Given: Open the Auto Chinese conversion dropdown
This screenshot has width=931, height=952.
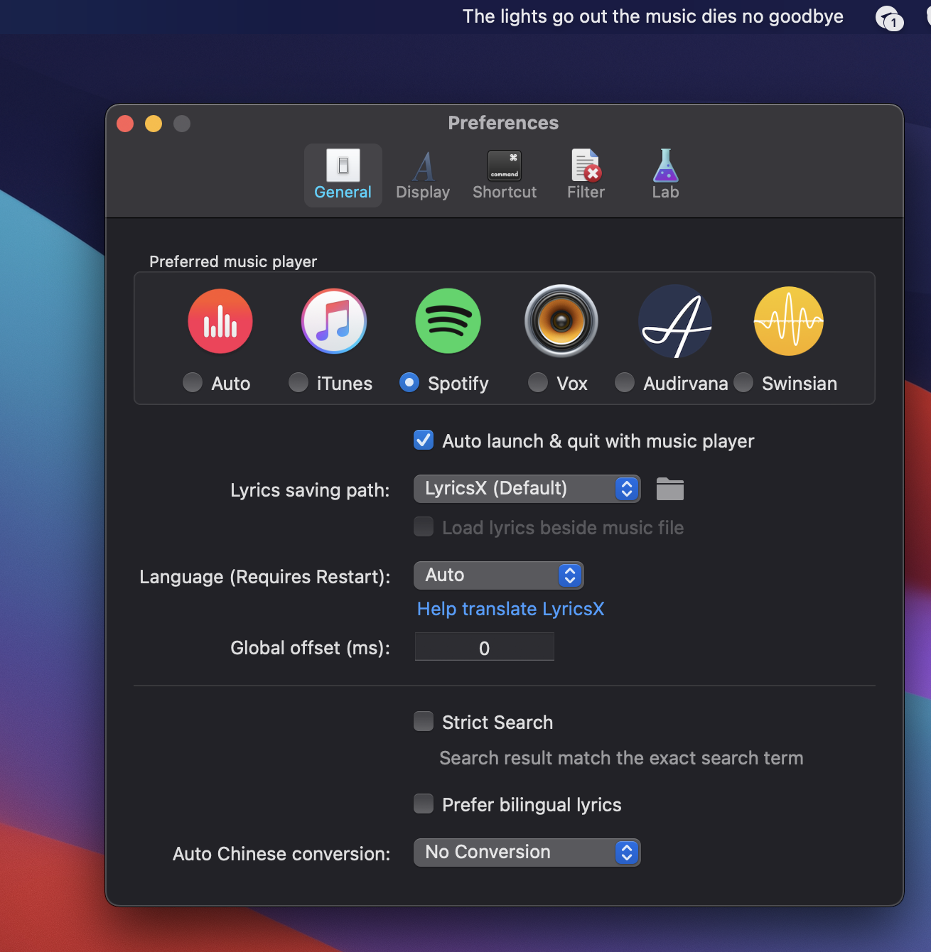Looking at the screenshot, I should pyautogui.click(x=527, y=853).
